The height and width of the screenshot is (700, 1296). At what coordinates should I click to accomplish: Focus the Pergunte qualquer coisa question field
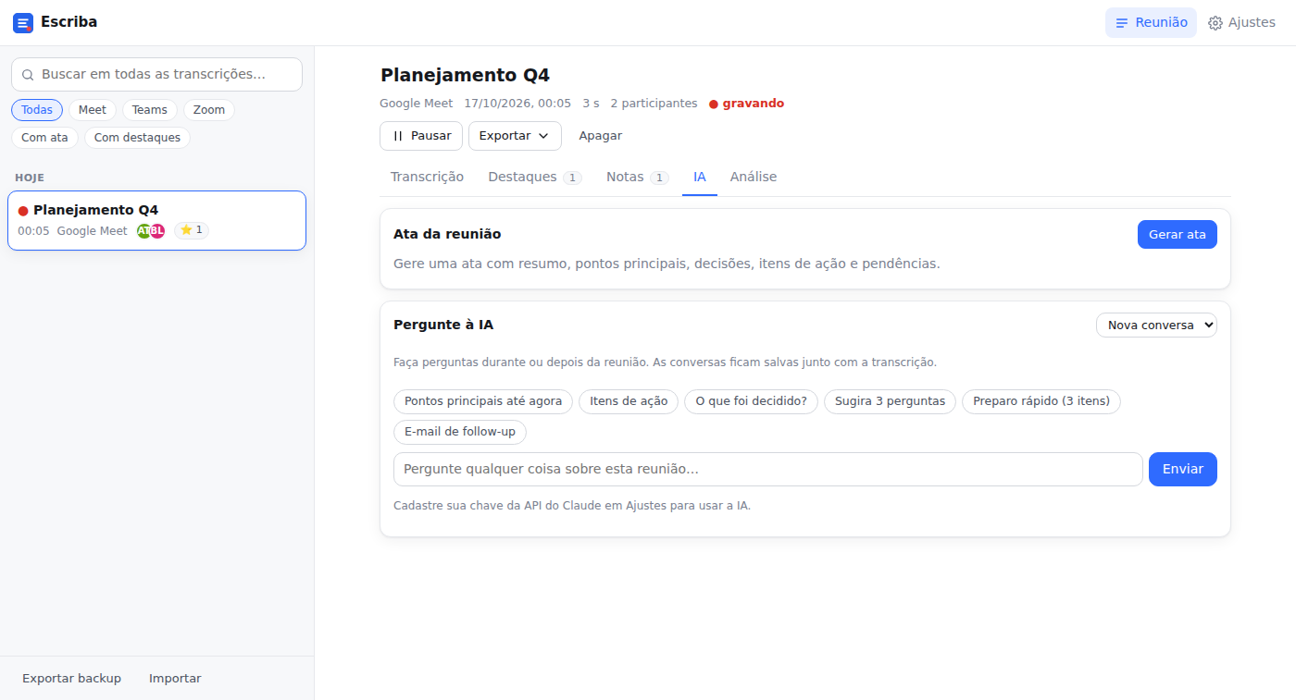[768, 469]
